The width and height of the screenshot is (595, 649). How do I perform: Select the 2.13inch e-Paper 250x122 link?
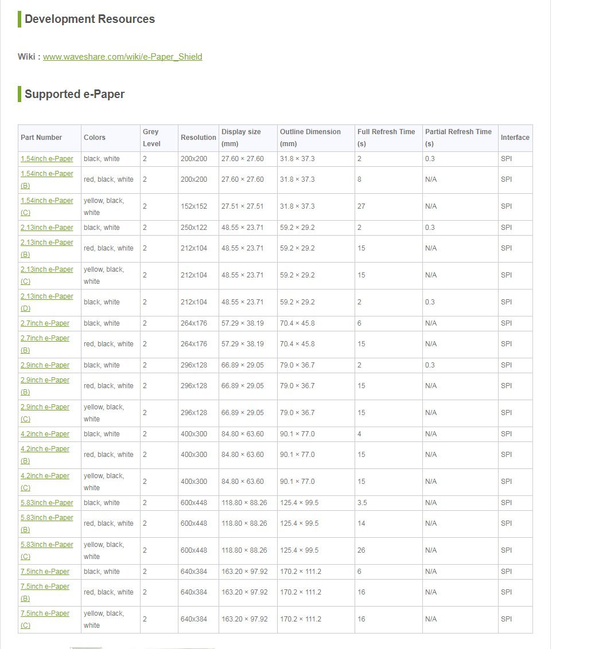[x=47, y=228]
